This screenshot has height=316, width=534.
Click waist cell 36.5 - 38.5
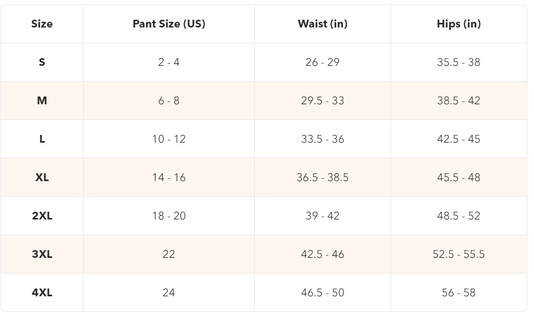pyautogui.click(x=322, y=177)
